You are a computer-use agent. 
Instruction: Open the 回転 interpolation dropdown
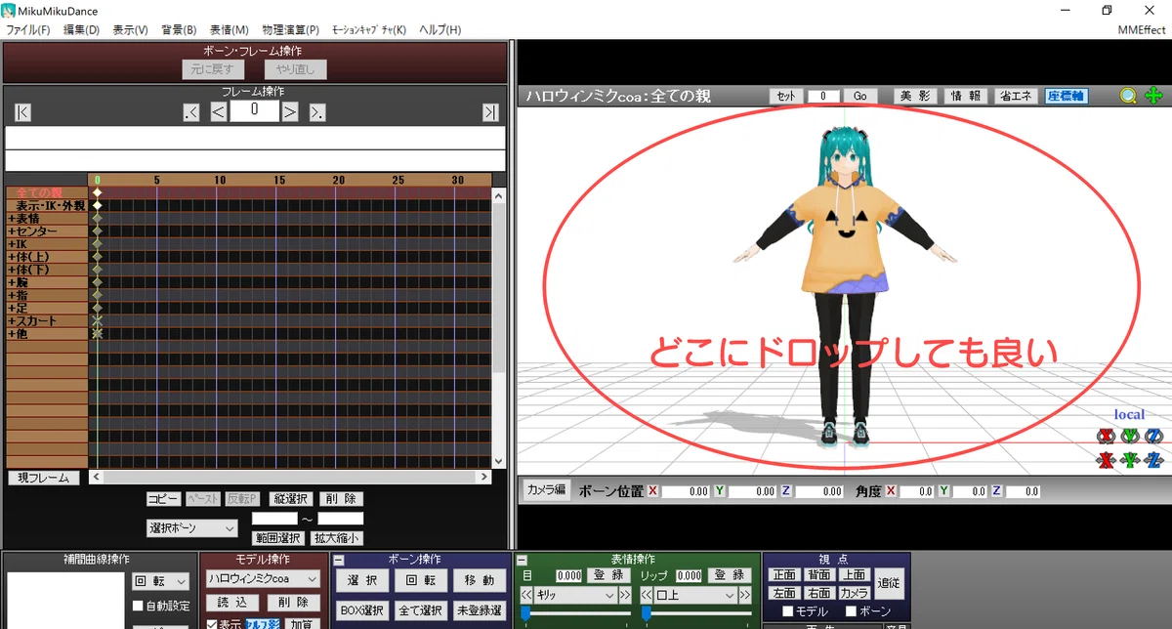click(x=161, y=581)
